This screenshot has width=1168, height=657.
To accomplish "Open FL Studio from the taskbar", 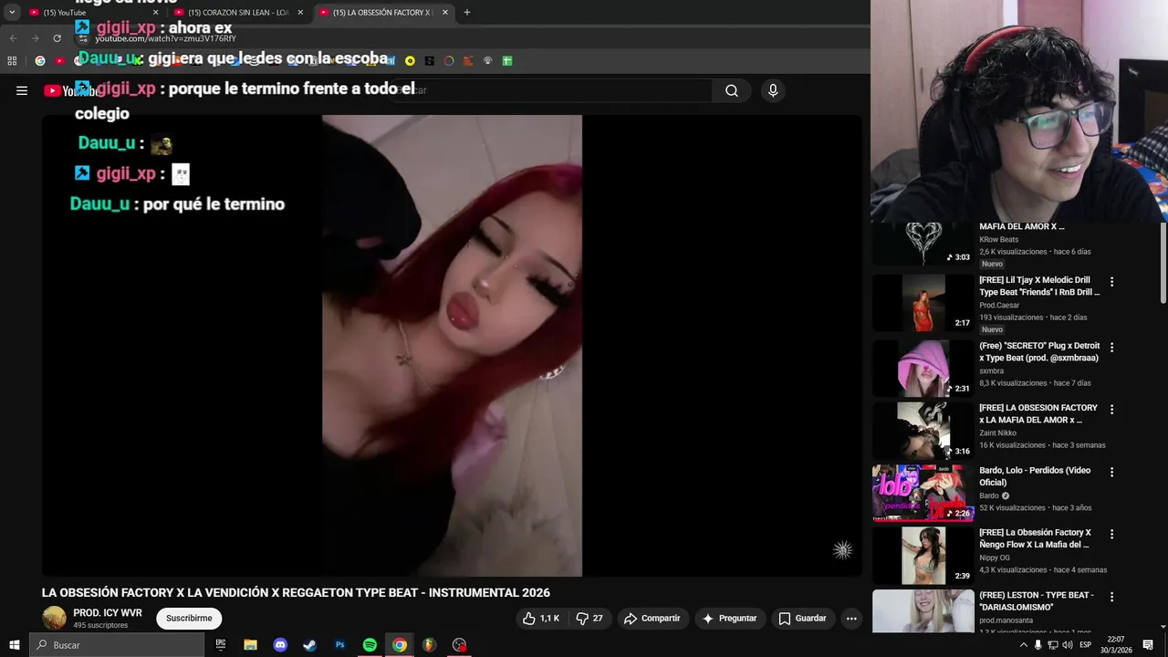I will point(429,645).
